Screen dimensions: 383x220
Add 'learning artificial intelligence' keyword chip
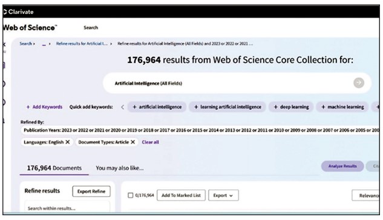[228, 107]
